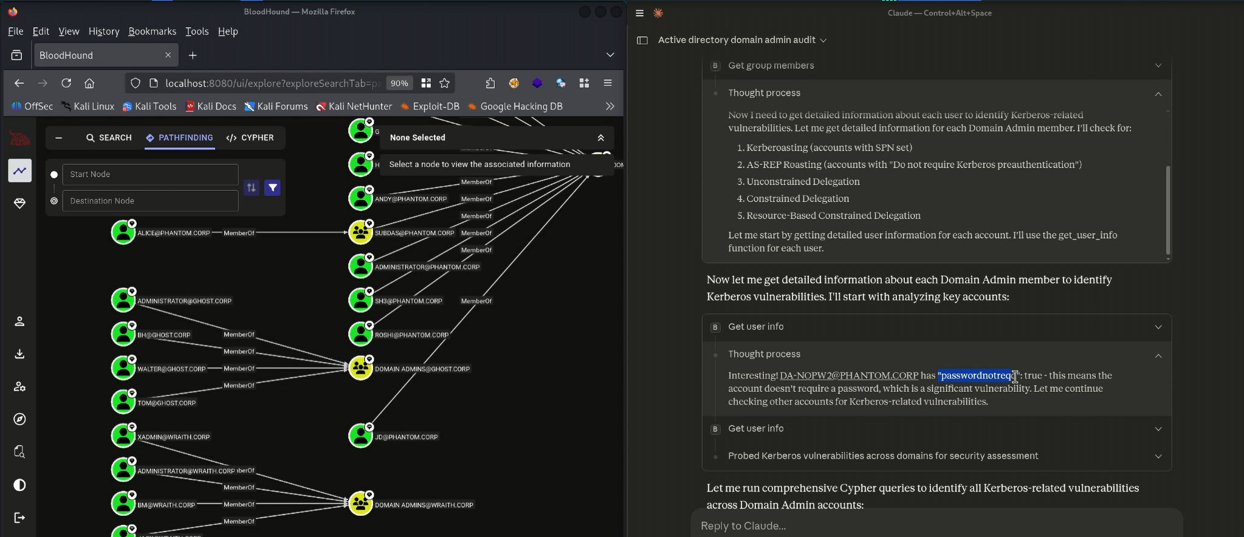Swap start and destination nodes
The width and height of the screenshot is (1244, 537).
(251, 188)
